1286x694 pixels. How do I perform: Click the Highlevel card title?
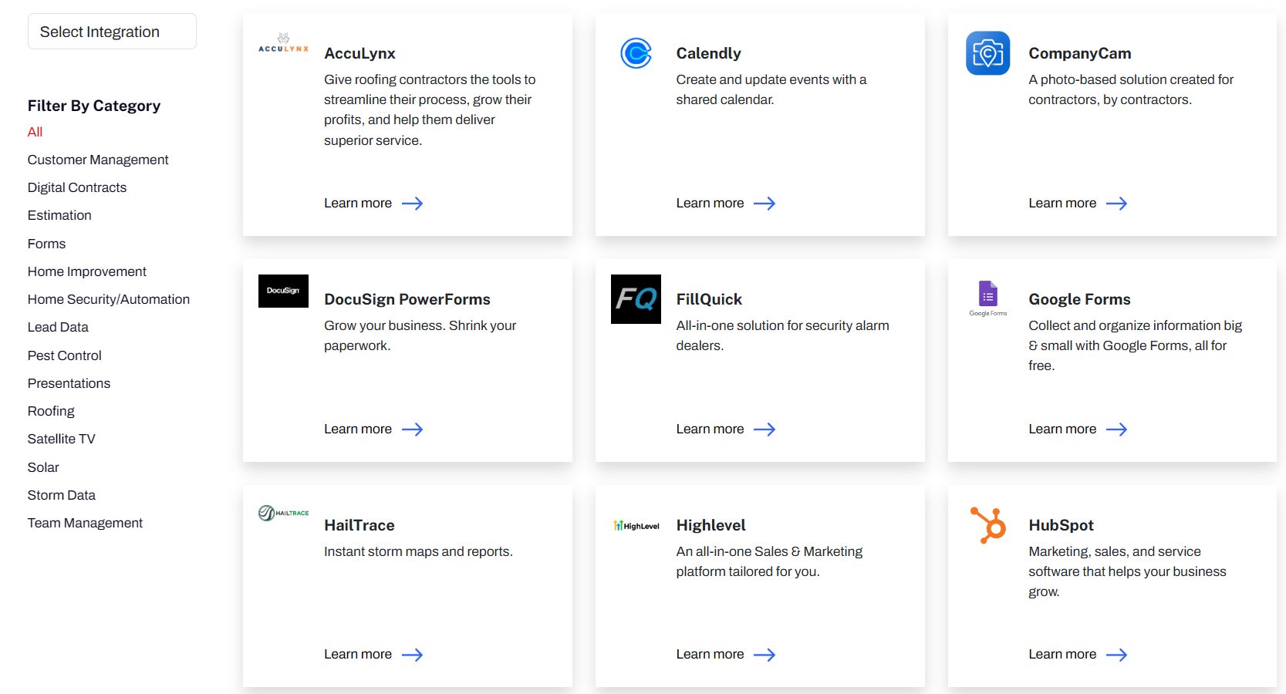(x=711, y=525)
